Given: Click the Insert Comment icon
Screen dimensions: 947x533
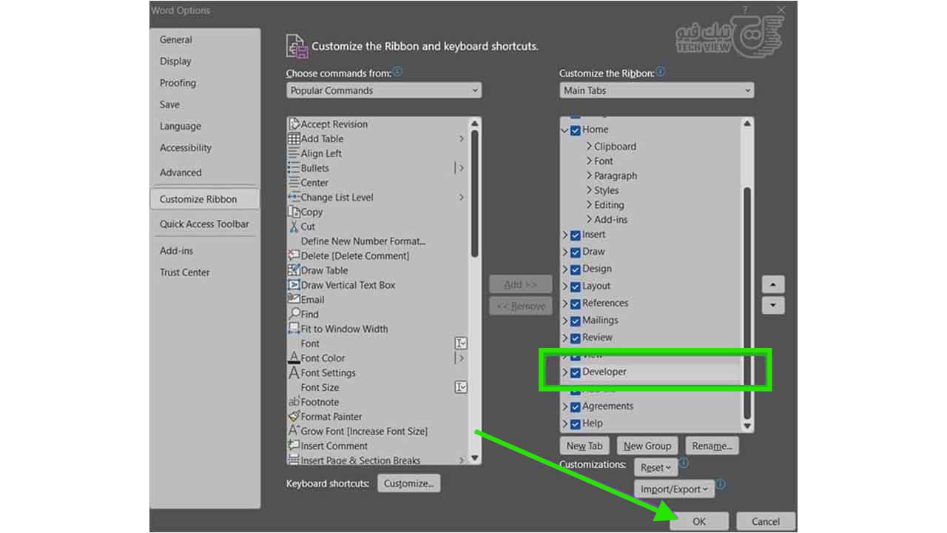Looking at the screenshot, I should pos(294,446).
